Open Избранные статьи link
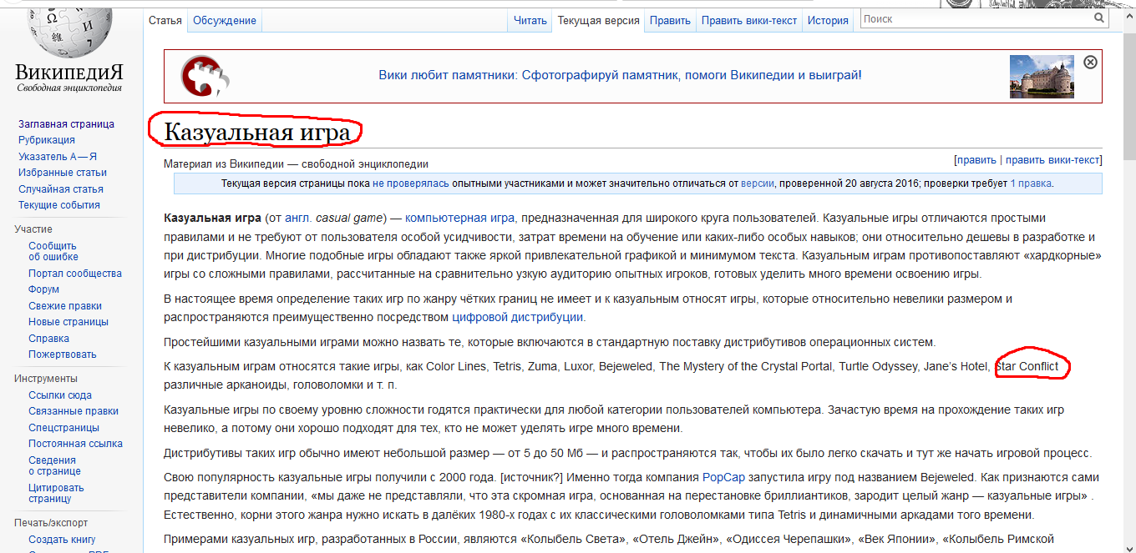 (x=63, y=173)
